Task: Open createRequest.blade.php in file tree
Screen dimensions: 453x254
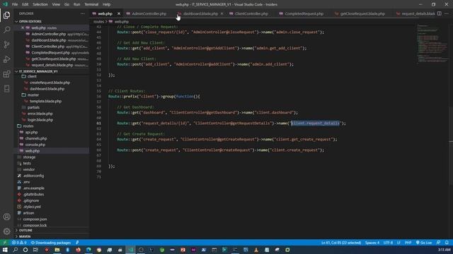Action: (50, 83)
